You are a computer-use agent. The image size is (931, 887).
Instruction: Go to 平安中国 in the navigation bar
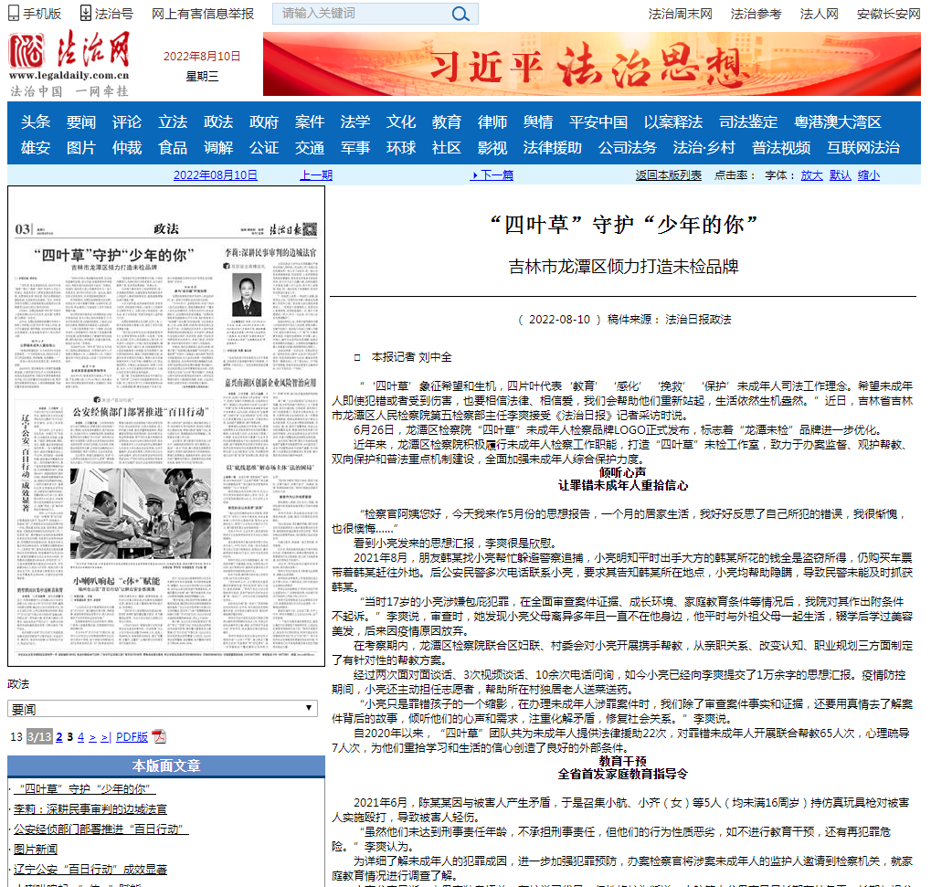(x=598, y=122)
